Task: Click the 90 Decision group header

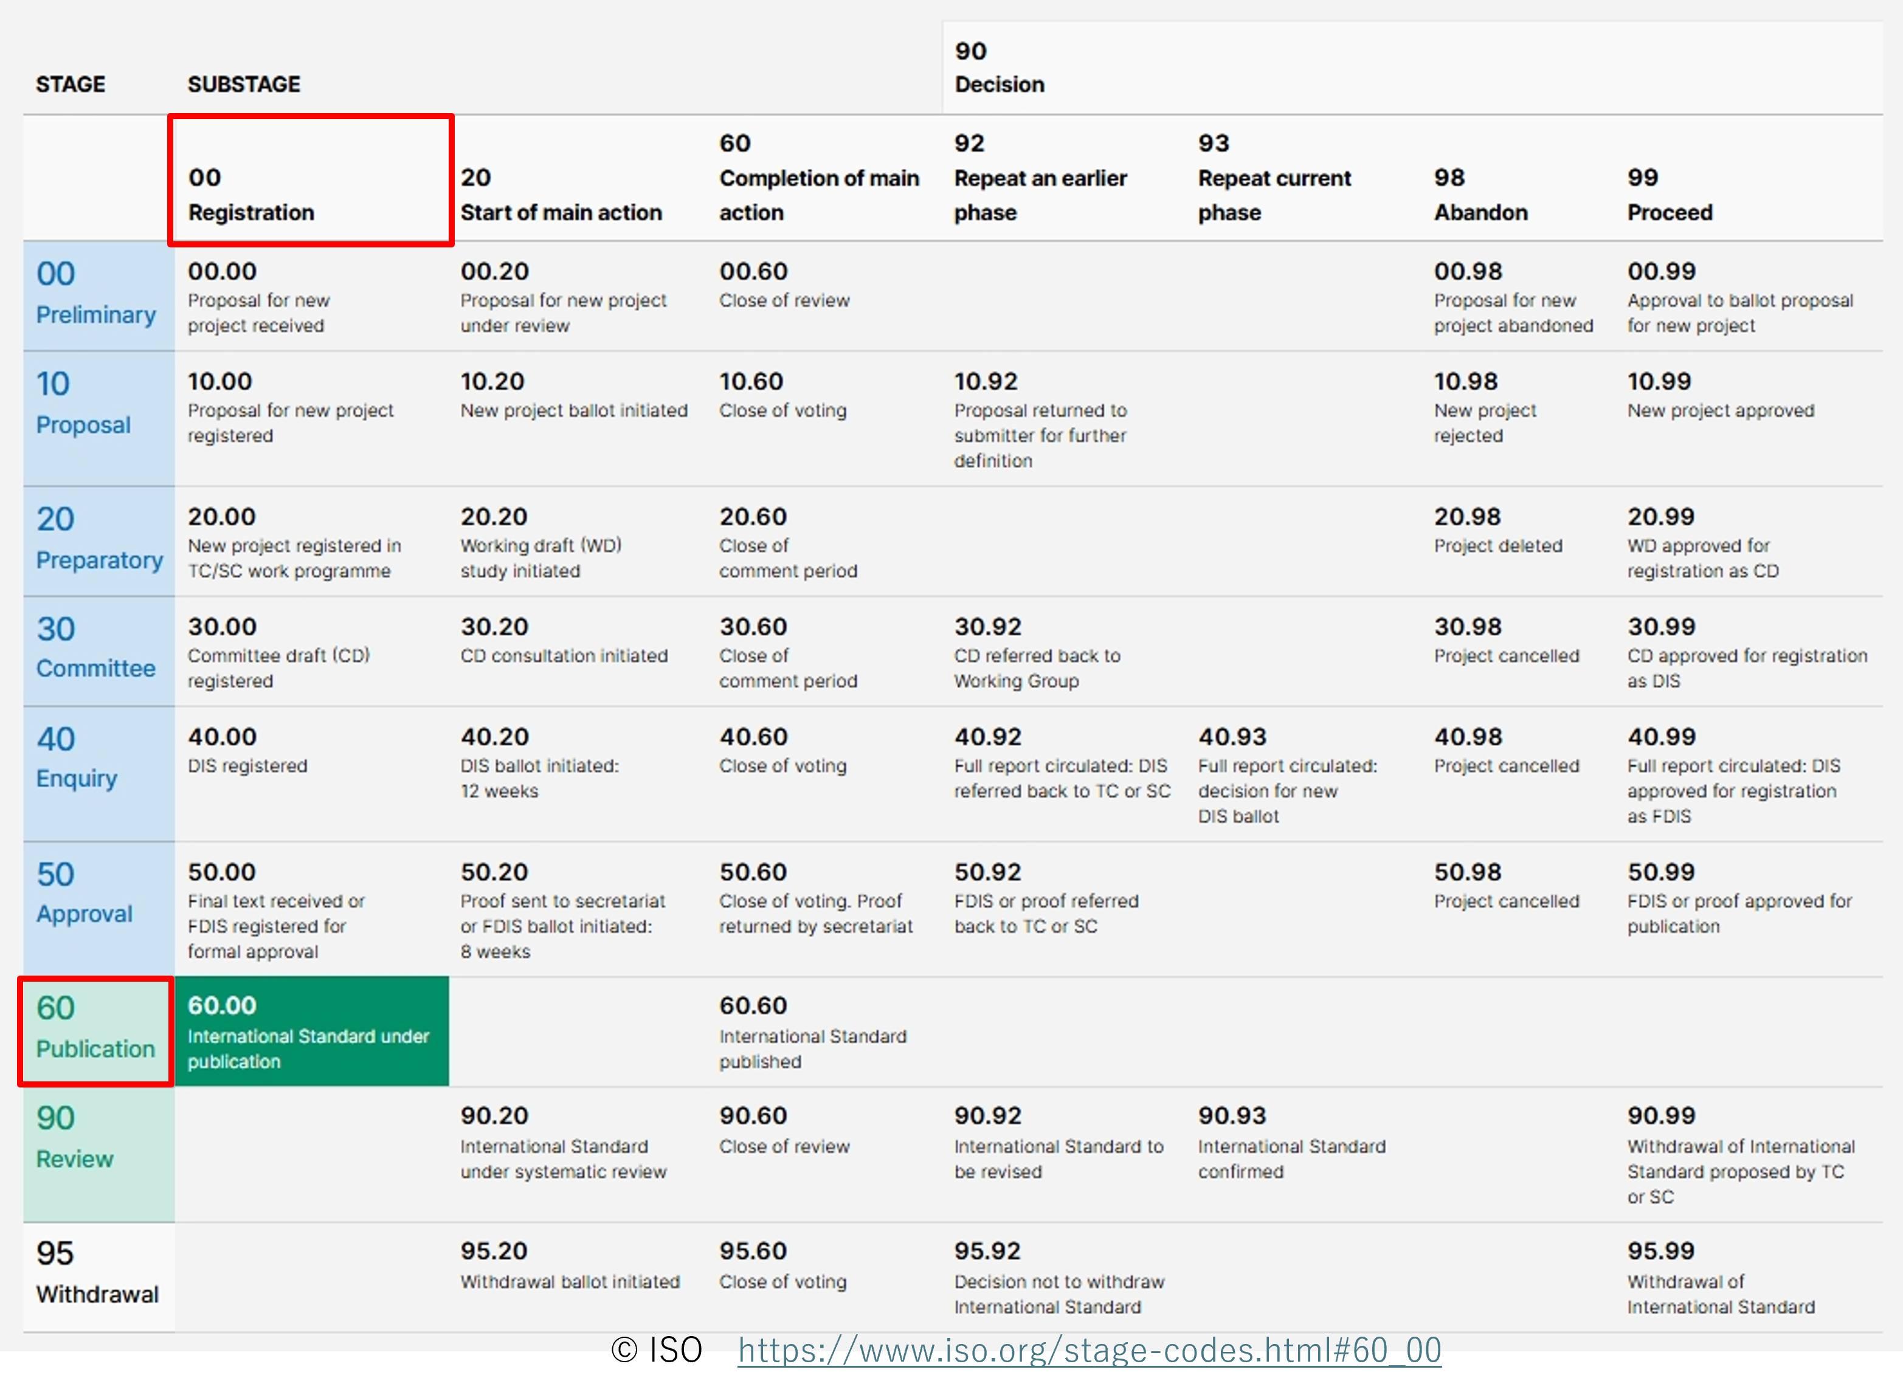Action: click(x=999, y=67)
